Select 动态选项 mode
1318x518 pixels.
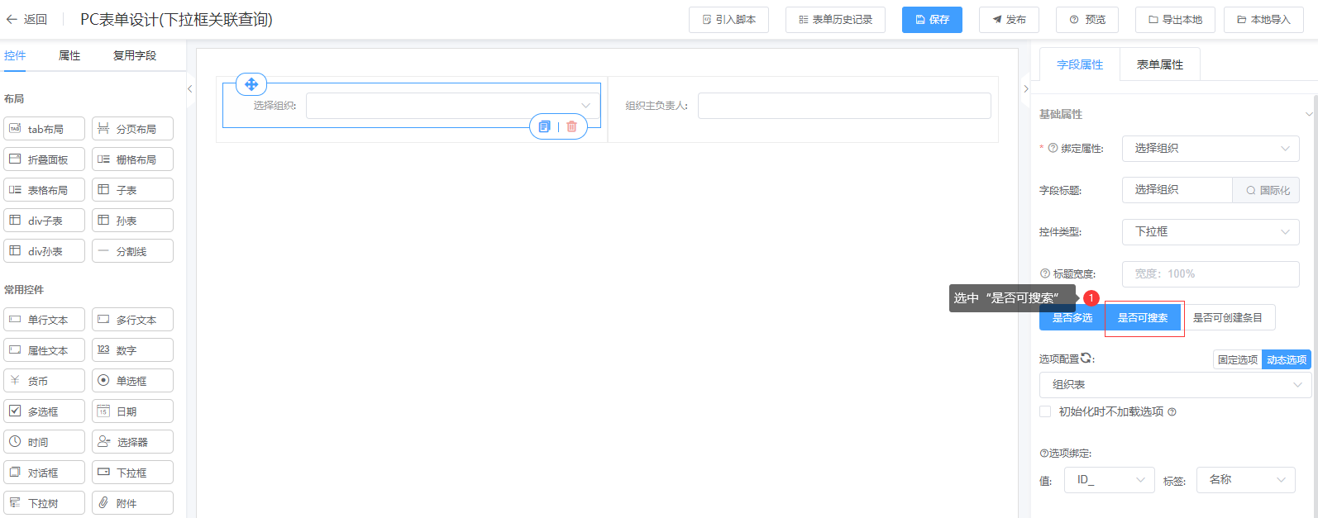(1287, 359)
